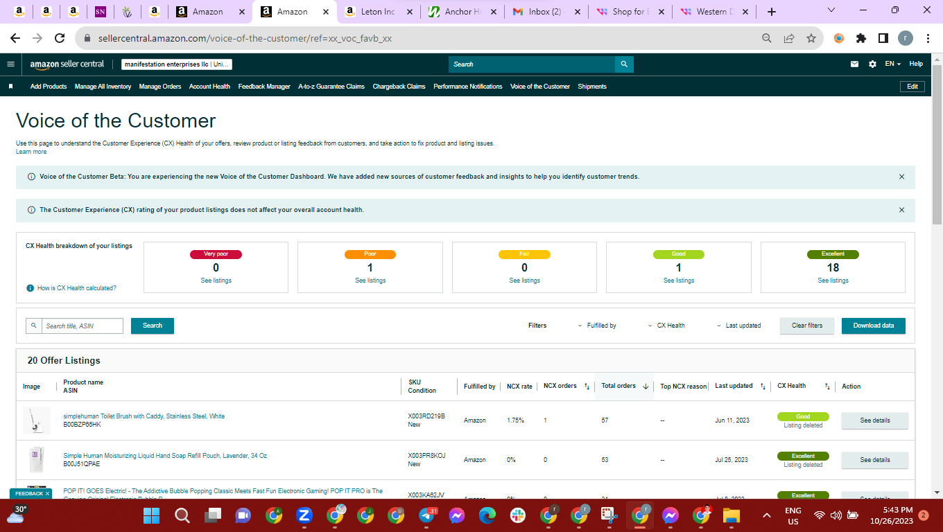Open the merchant account selector dropdown
The height and width of the screenshot is (532, 943).
[x=177, y=64]
